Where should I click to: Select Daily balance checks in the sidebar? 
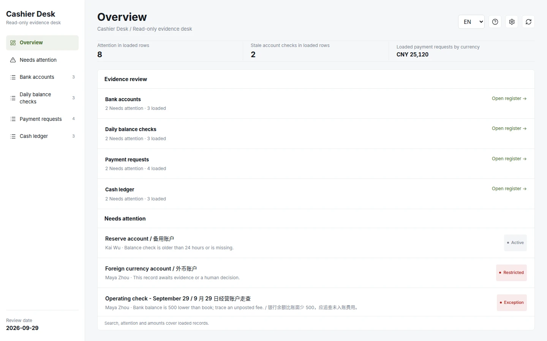tap(42, 98)
